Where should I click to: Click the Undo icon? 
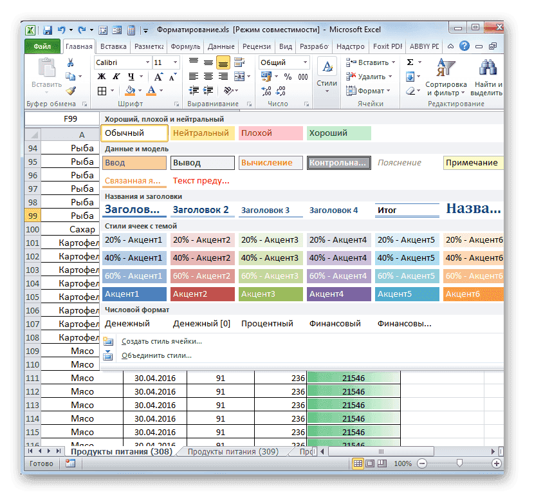pyautogui.click(x=60, y=30)
